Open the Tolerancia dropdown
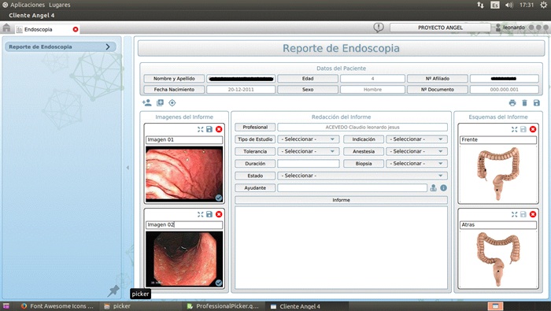 309,151
